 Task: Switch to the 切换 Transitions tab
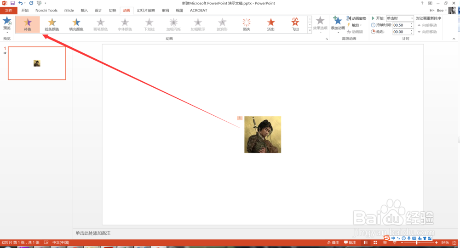click(112, 11)
